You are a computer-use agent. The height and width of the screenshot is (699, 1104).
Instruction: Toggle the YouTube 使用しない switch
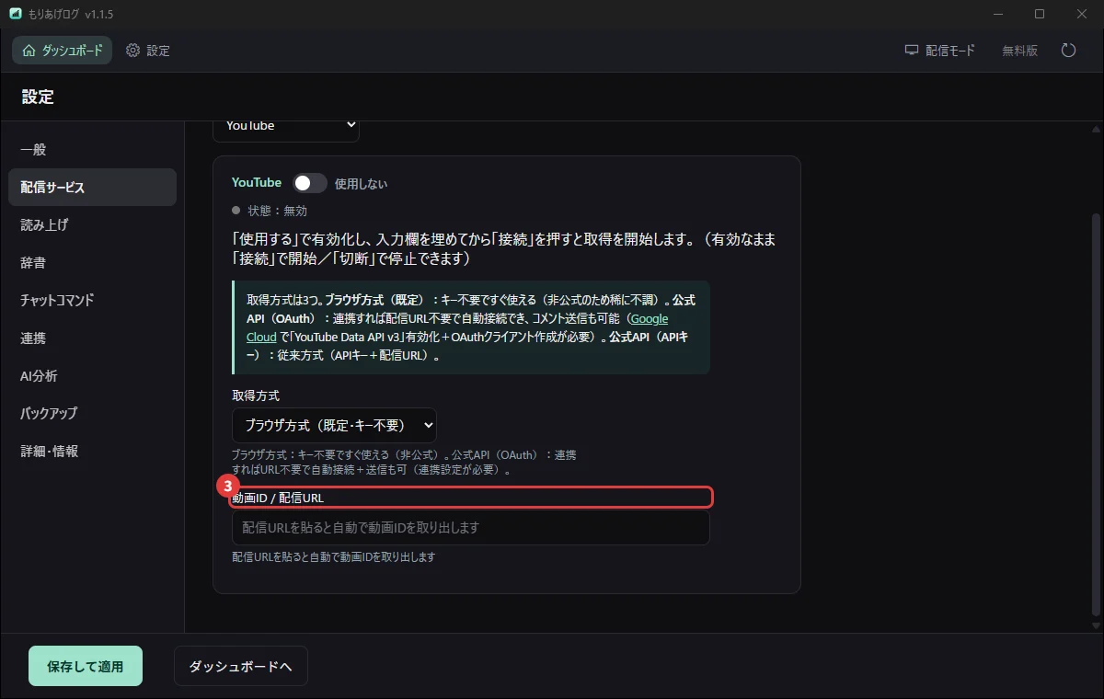point(310,183)
